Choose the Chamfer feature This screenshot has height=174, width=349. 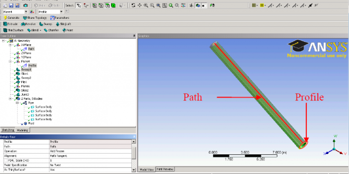tap(51, 30)
